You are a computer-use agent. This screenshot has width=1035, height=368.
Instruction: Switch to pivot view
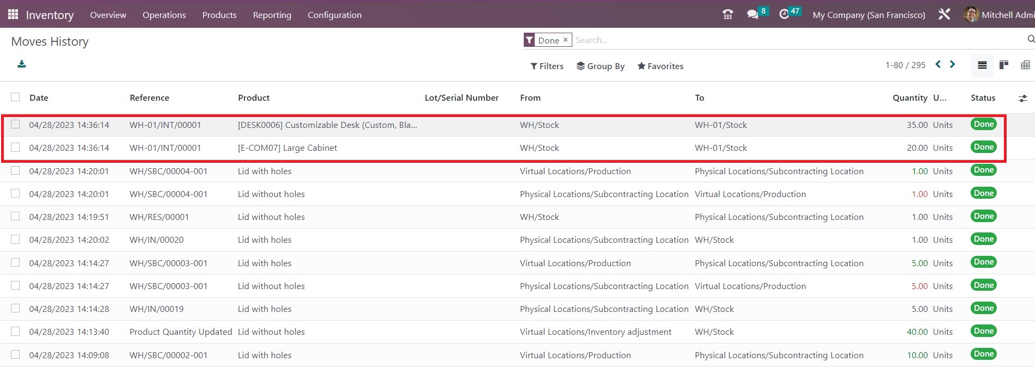click(1026, 65)
